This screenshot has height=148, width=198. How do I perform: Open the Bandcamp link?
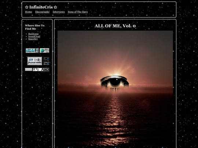click(33, 34)
